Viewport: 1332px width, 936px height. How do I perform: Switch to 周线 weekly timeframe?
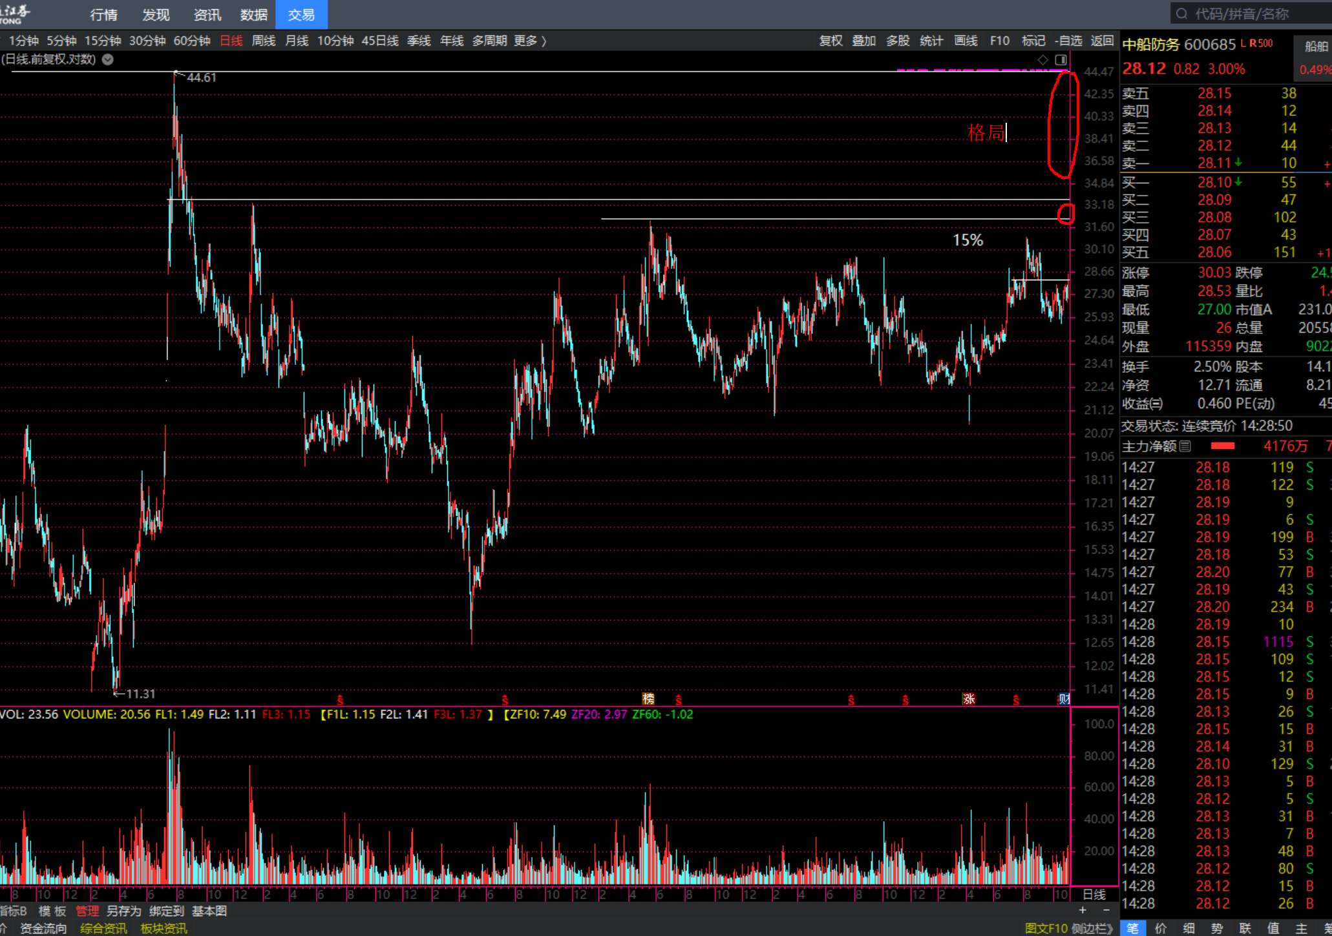coord(264,41)
